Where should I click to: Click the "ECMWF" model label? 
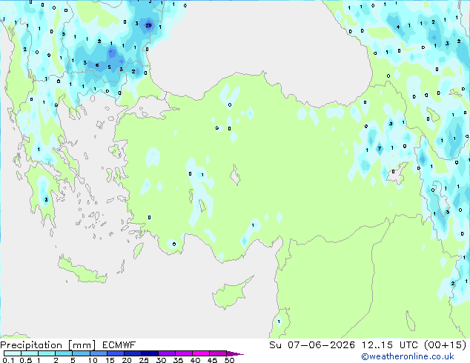pos(119,345)
